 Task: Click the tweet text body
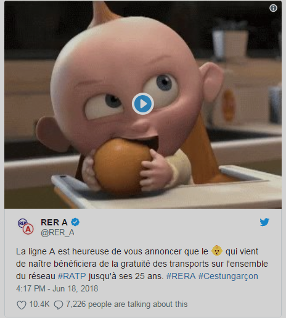pos(142,264)
